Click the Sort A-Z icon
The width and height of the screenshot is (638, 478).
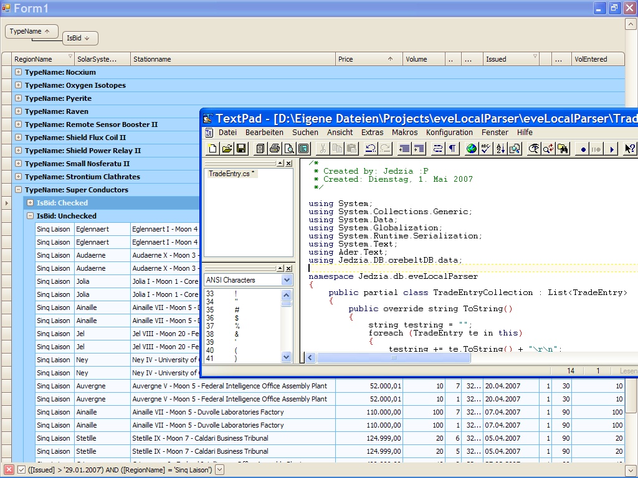[x=500, y=149]
